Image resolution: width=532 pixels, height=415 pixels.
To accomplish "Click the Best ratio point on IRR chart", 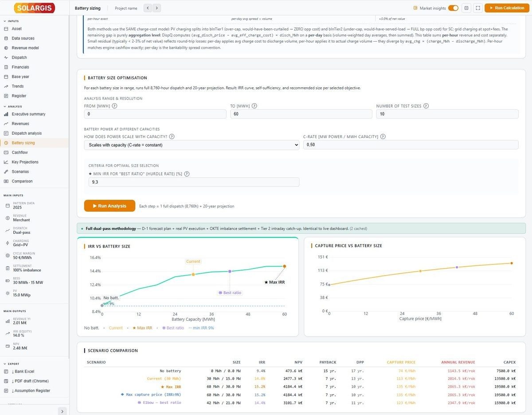I will click(x=230, y=271).
